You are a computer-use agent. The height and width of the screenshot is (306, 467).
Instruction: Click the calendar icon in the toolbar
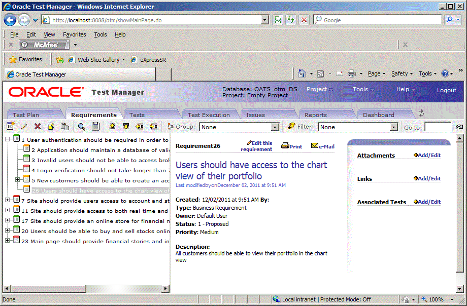click(x=95, y=126)
